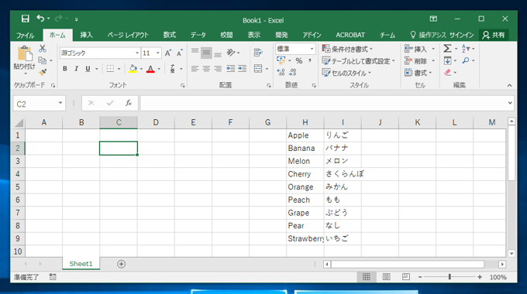Click the Find magnifier icon
Image resolution: width=527 pixels, height=294 pixels.
coord(466,60)
